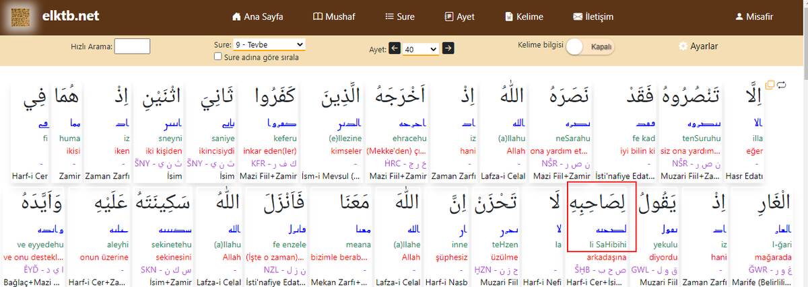The image size is (808, 287).
Task: Click the repeat arrows icon beside the copy icon
Action: coord(782,85)
